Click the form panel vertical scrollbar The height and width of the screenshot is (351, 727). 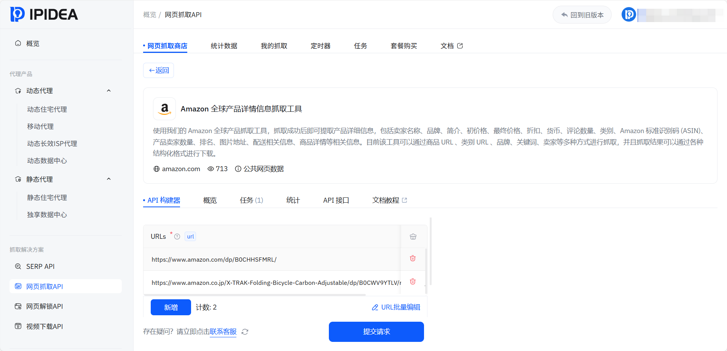pyautogui.click(x=430, y=251)
